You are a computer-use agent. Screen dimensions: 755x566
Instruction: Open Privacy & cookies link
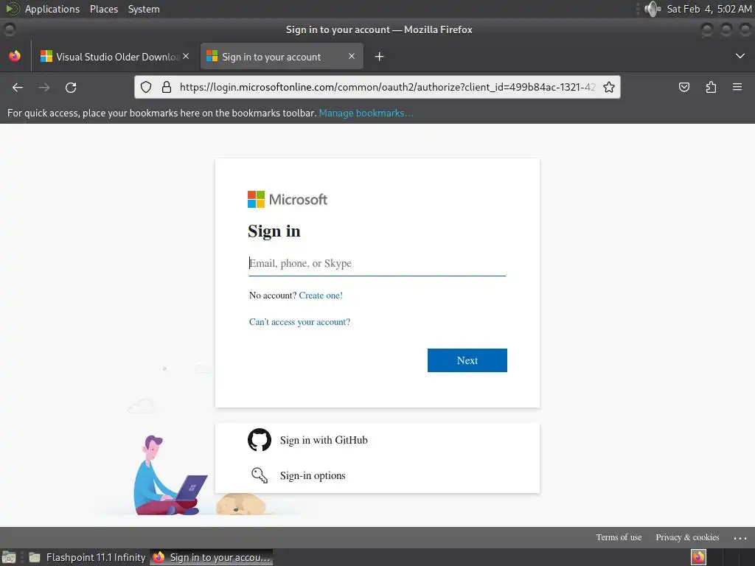click(x=687, y=537)
